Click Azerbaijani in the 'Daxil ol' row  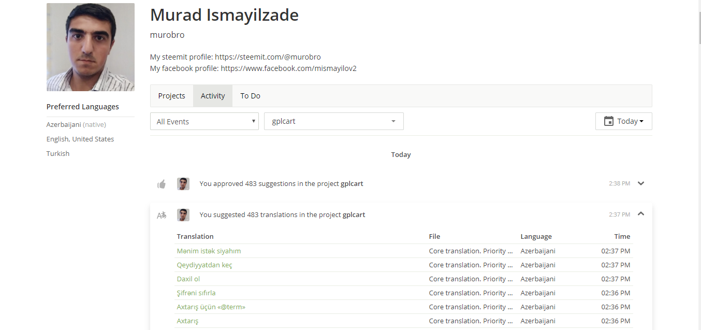click(x=538, y=279)
